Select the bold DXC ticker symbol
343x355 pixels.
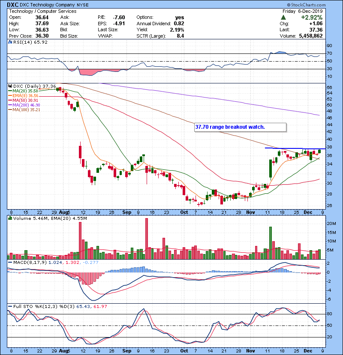click(13, 5)
